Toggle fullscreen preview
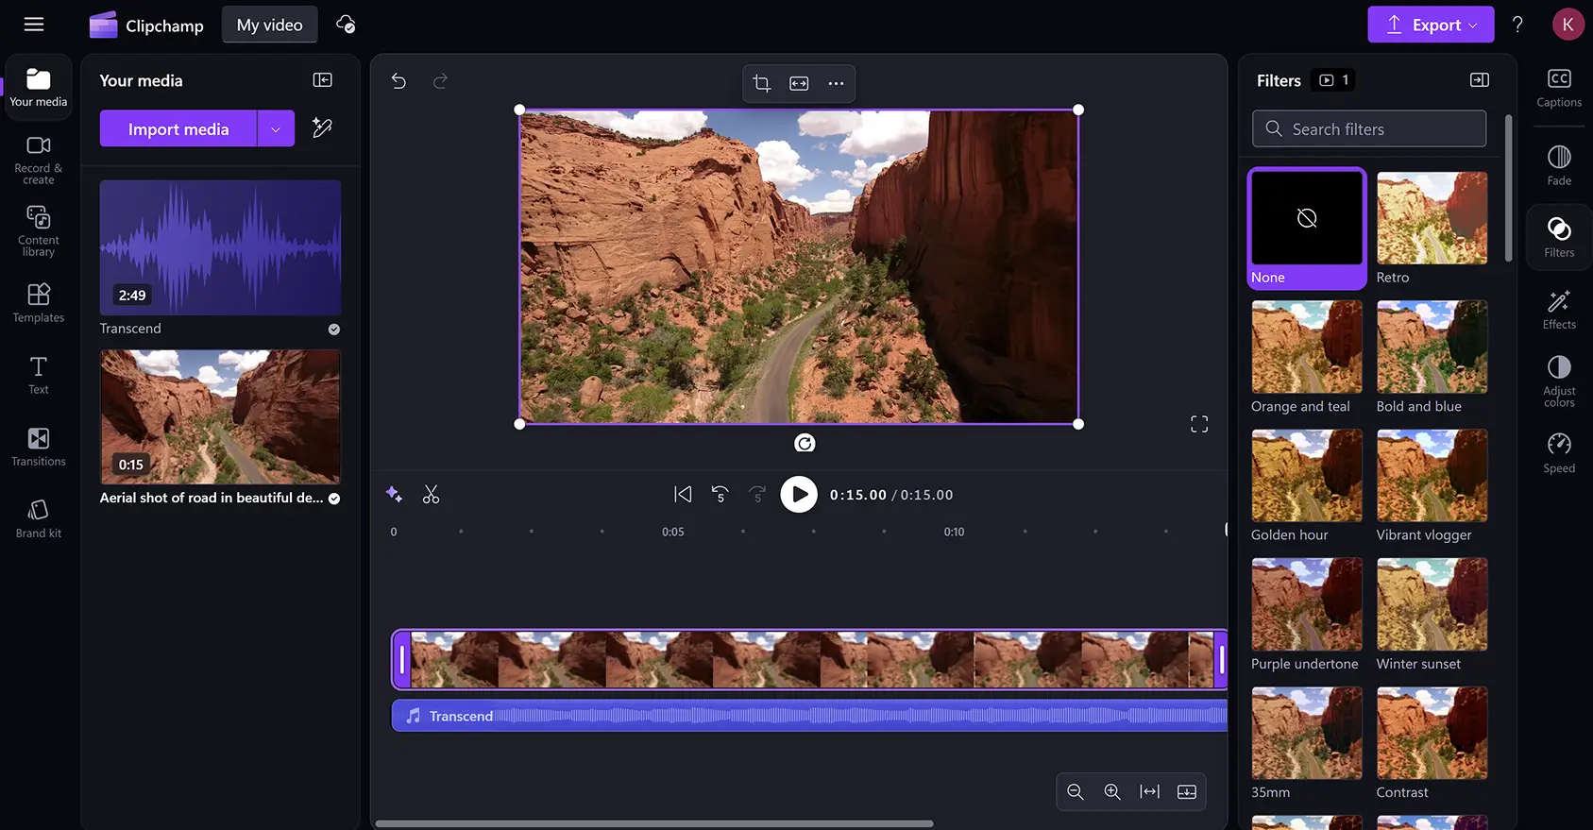 [1199, 424]
